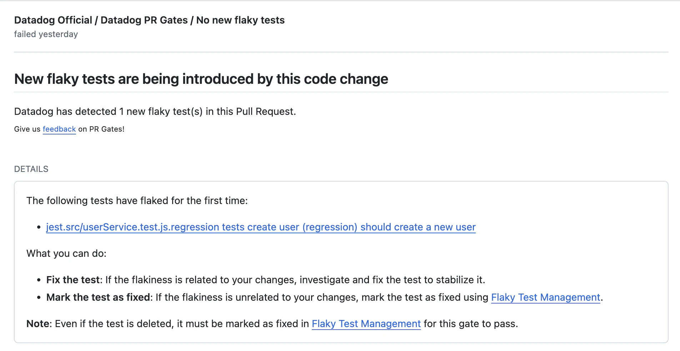The height and width of the screenshot is (351, 680).
Task: Click the bullet before 'Mark the test as fixed'
Action: click(39, 298)
